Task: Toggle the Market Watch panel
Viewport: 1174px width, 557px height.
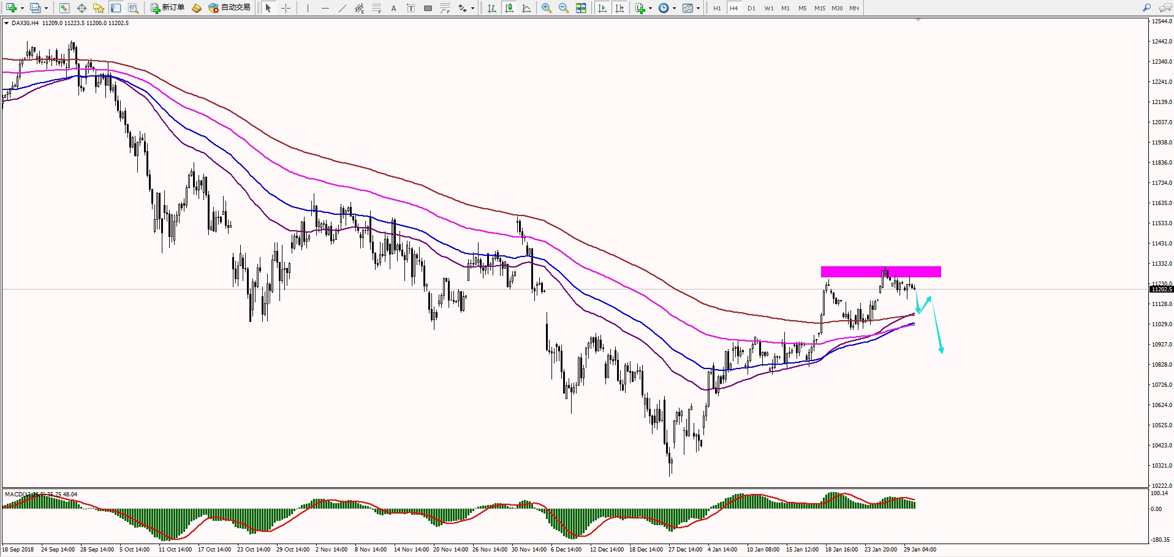Action: (x=64, y=8)
